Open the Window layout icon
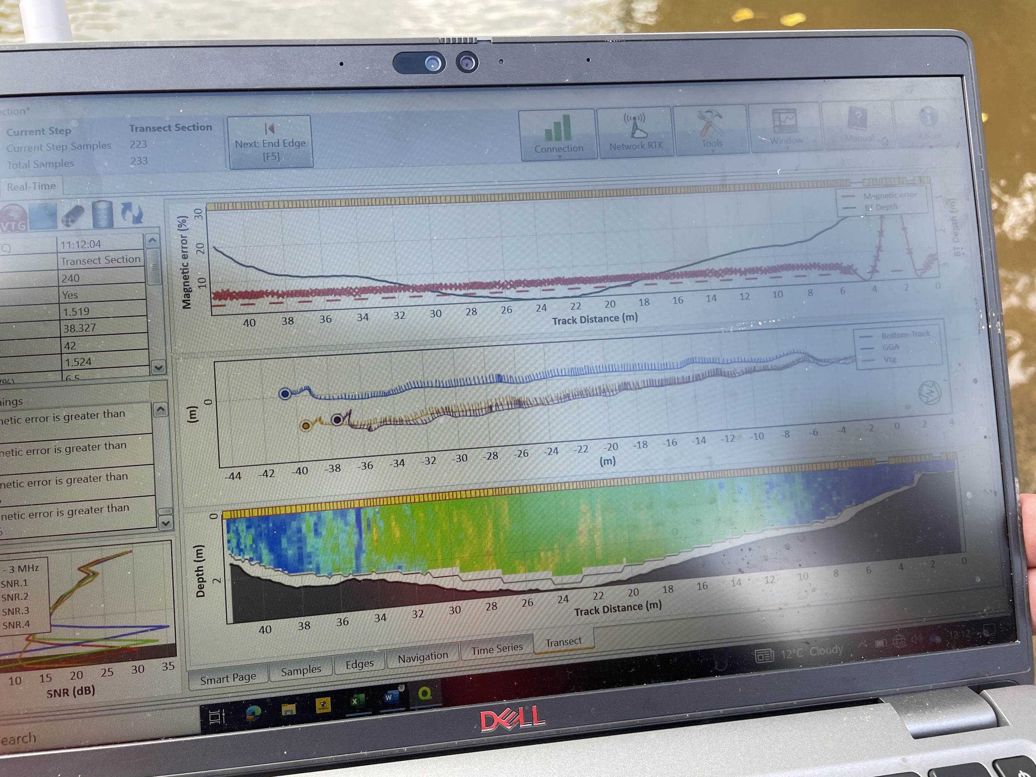Image resolution: width=1036 pixels, height=777 pixels. [786, 120]
